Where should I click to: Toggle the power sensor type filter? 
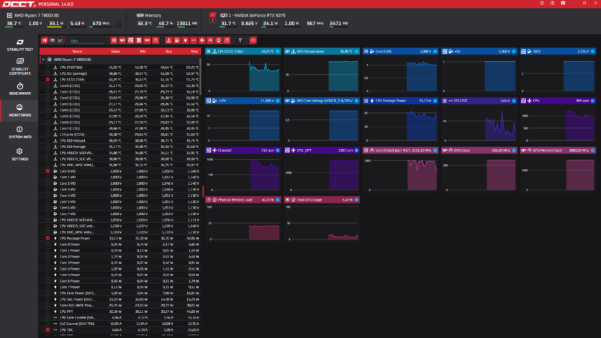[x=185, y=40]
